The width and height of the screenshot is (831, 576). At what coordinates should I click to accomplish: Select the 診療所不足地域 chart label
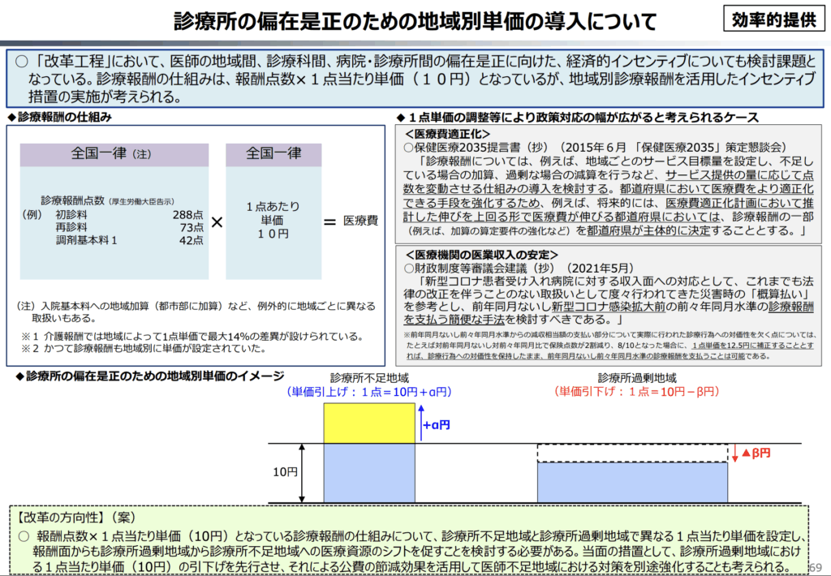pos(369,378)
